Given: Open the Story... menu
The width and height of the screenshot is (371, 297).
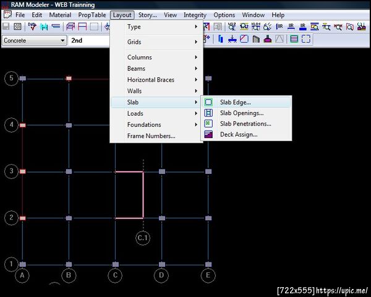Looking at the screenshot, I should coord(147,15).
